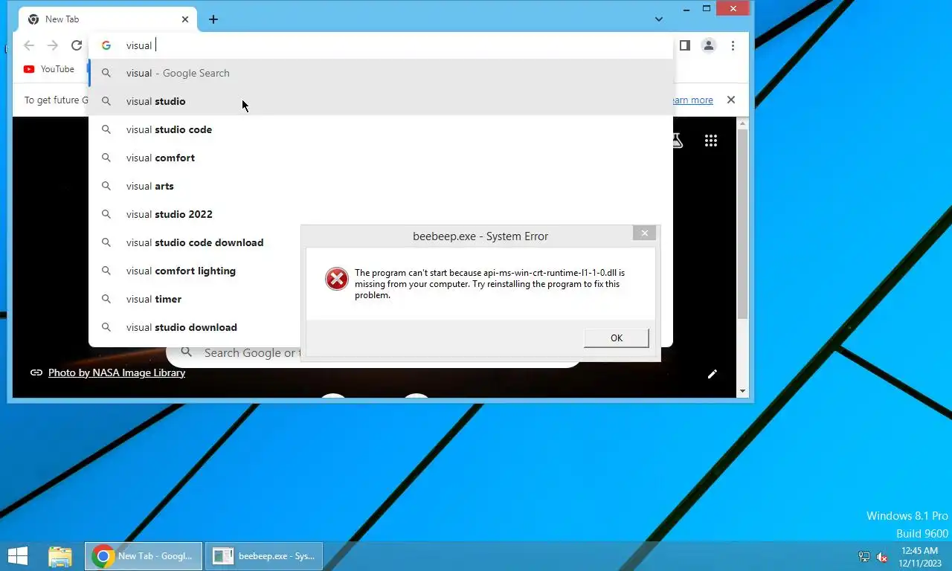Screen dimensions: 952x571
Task: Maximize the Chrome window
Action: click(707, 9)
